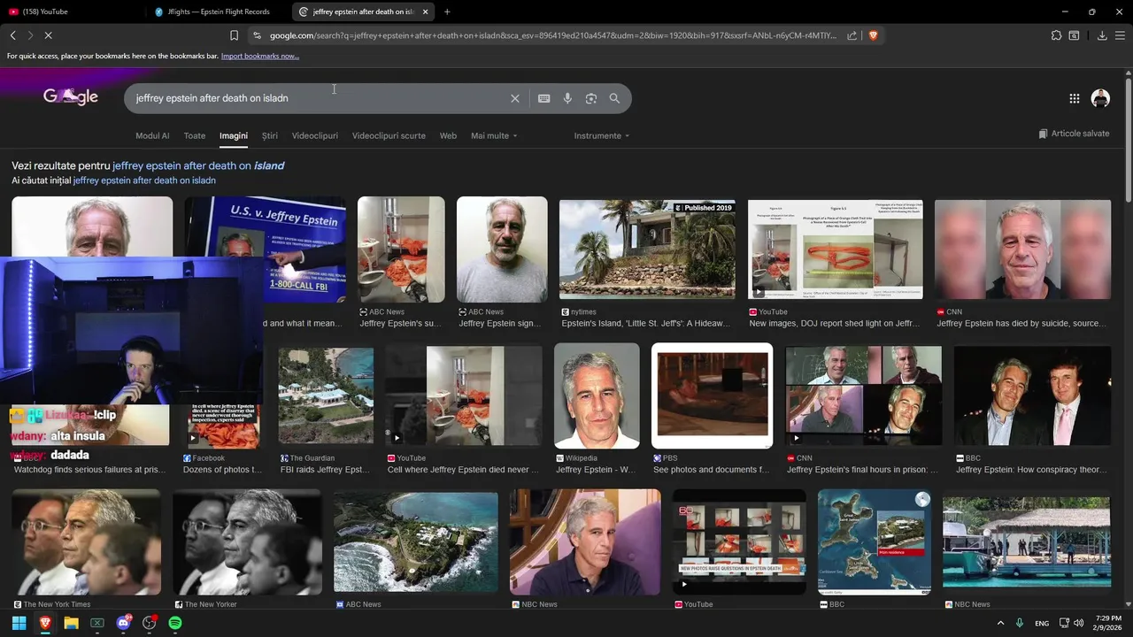Open Articole salvate saved items
1133x637 pixels.
pos(1074,134)
